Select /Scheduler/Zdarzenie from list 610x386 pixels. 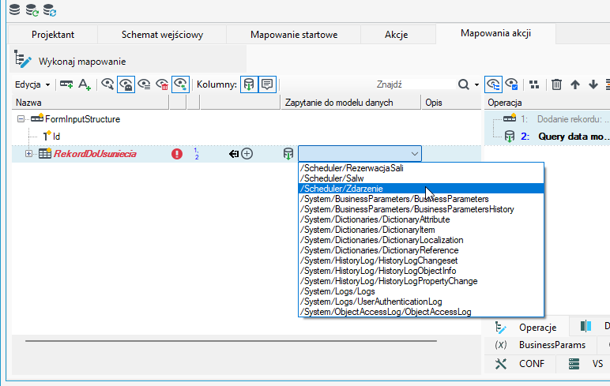(x=421, y=189)
